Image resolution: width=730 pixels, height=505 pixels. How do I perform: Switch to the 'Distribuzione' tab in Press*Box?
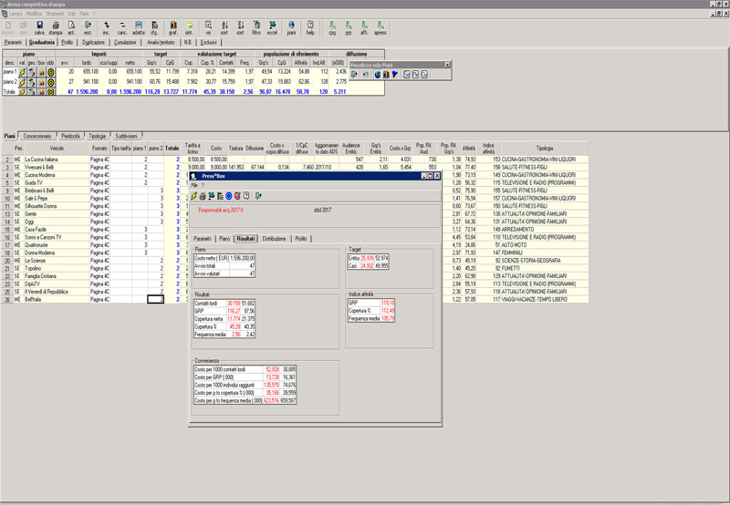[x=274, y=237]
